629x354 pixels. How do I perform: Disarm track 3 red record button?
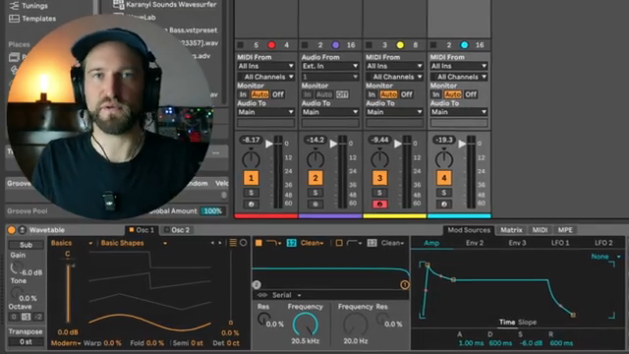(x=379, y=205)
